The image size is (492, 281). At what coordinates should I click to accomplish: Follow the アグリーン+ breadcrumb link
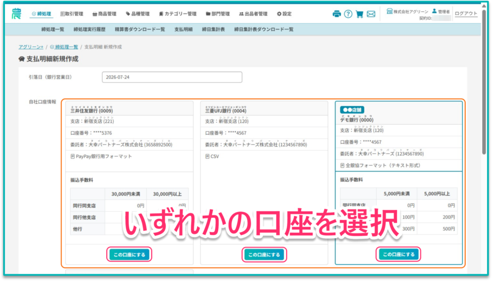pyautogui.click(x=31, y=47)
